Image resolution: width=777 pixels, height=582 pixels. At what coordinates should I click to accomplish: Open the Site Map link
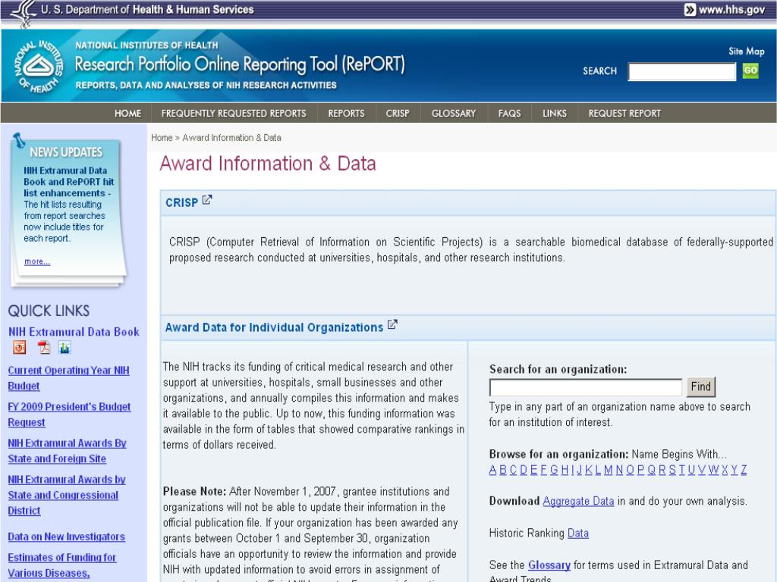[747, 51]
